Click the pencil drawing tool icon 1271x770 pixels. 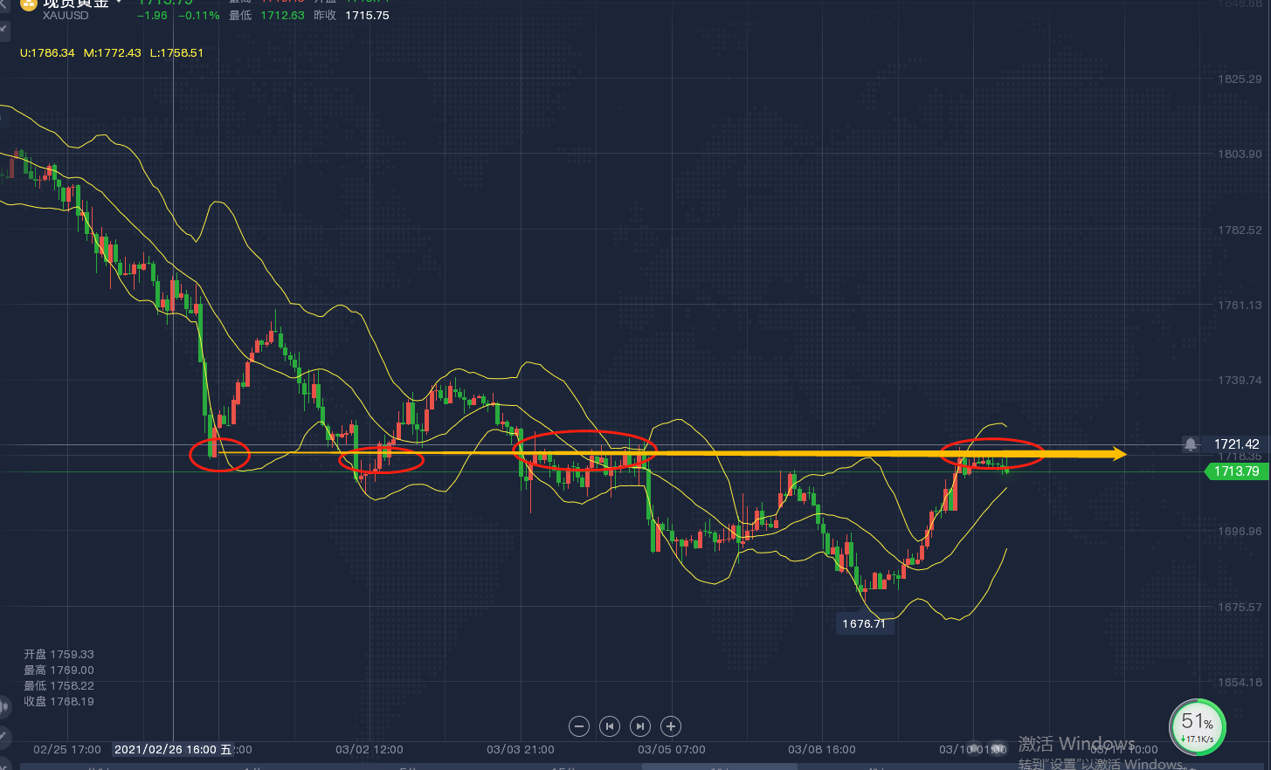click(3, 736)
